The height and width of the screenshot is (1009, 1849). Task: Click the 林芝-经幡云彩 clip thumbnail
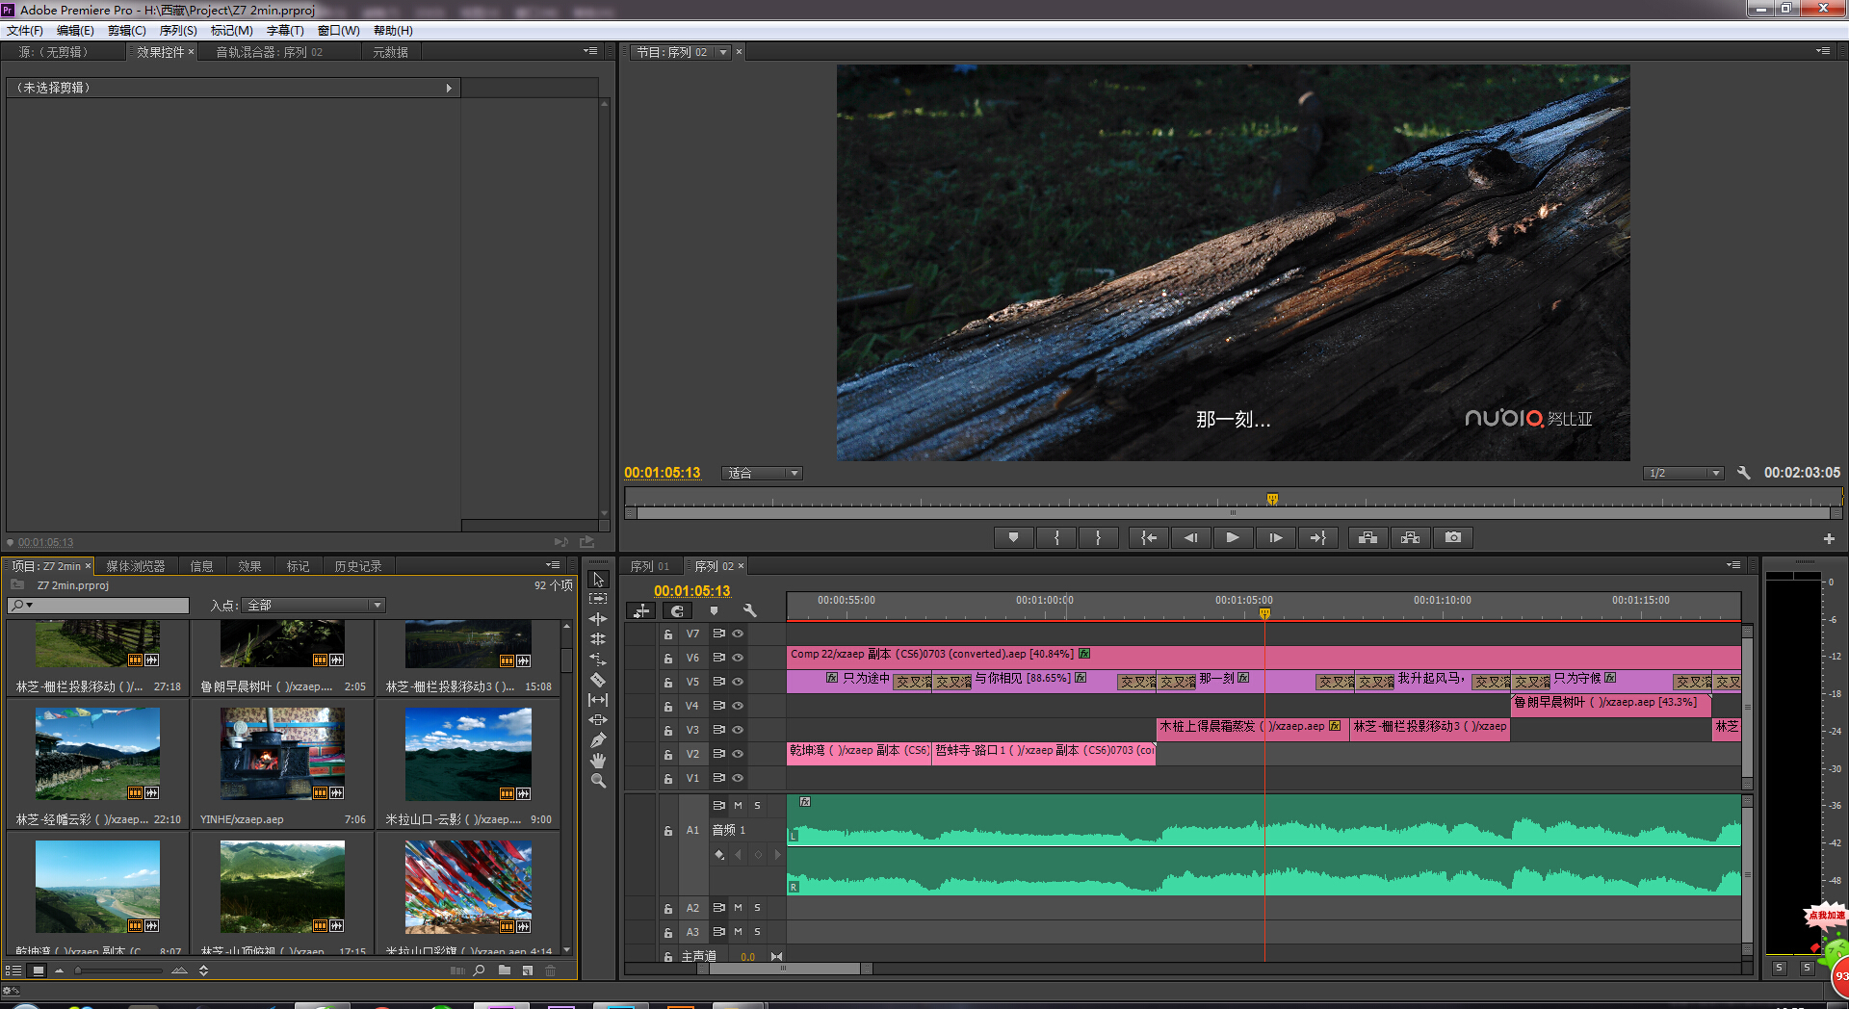click(97, 754)
